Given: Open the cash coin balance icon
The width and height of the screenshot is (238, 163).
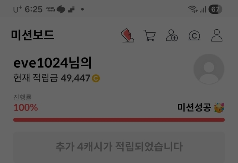Looking at the screenshot, I should pos(194,36).
